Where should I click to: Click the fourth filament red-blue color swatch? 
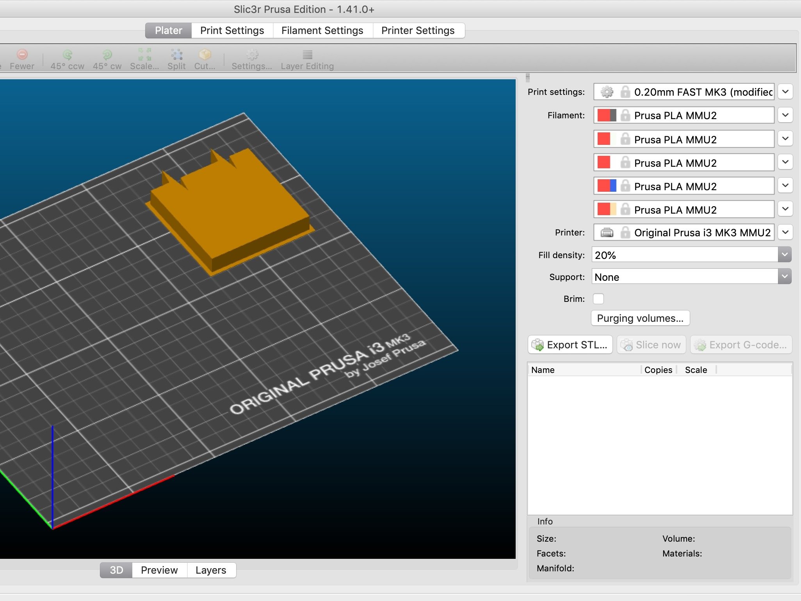[x=607, y=185]
